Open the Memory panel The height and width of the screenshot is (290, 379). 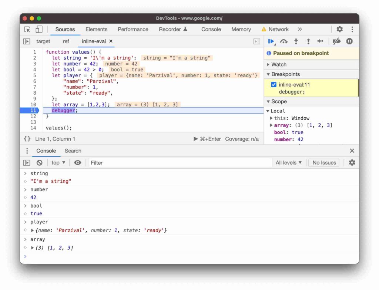(x=241, y=29)
